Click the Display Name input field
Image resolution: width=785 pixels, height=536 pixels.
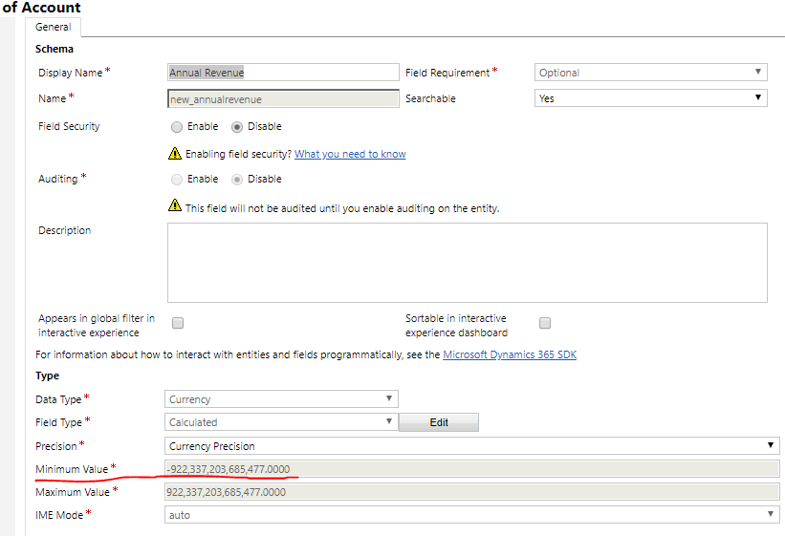coord(283,73)
